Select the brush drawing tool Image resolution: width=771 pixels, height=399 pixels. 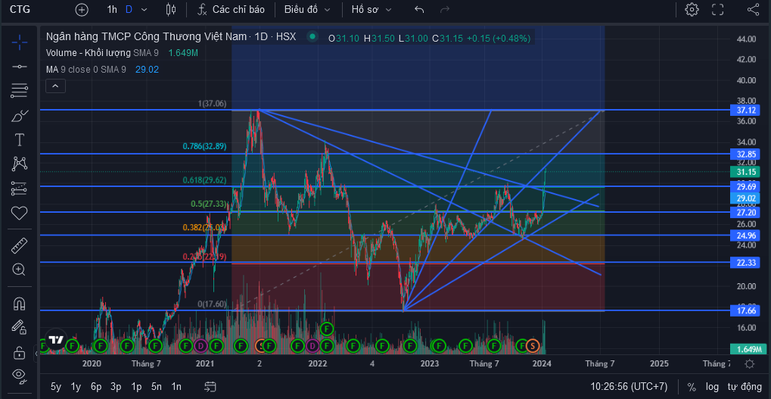coord(19,116)
